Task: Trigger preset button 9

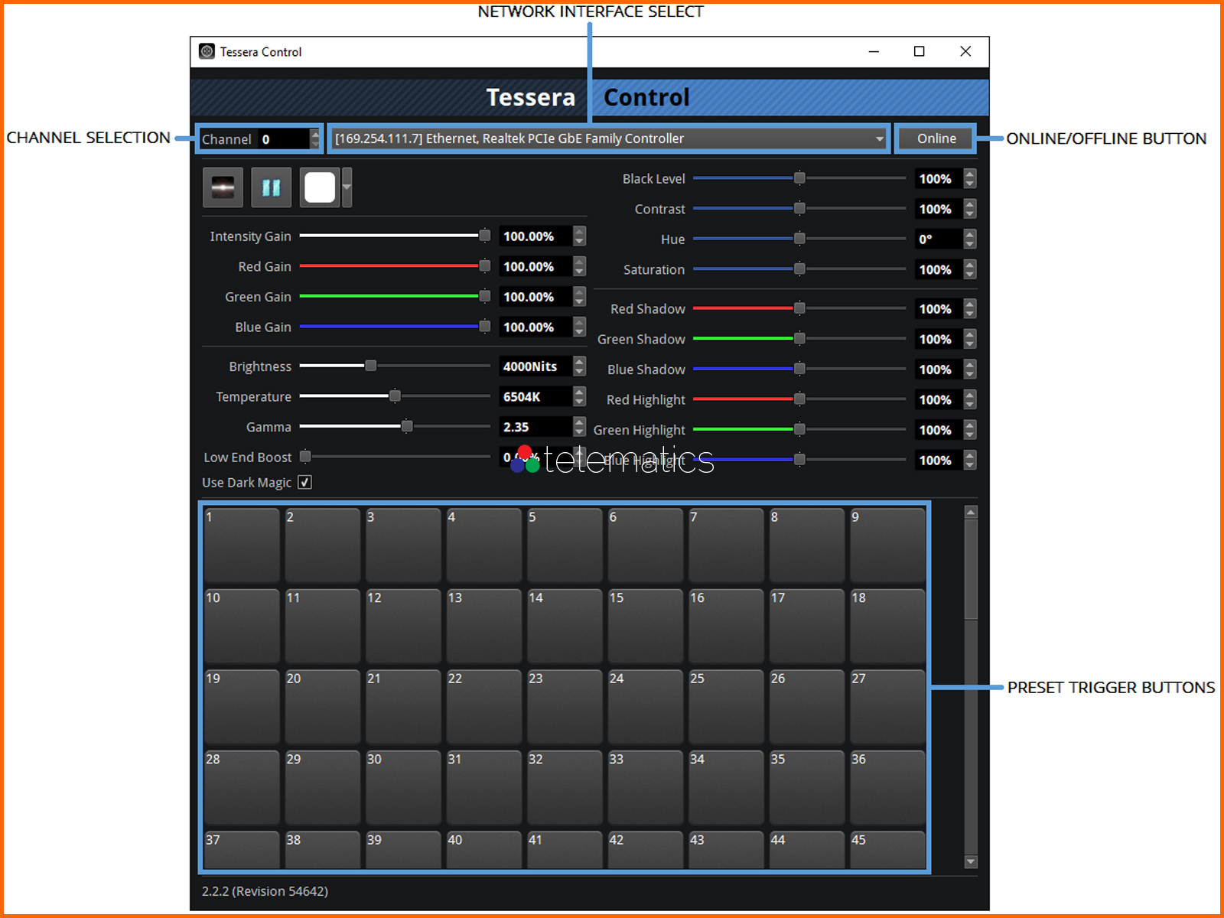Action: click(887, 545)
